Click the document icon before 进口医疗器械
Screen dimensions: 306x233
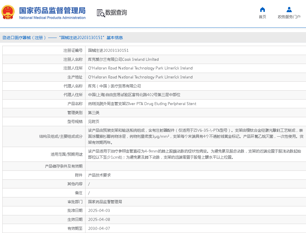click(4, 38)
